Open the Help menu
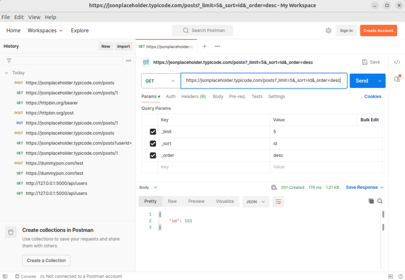The height and width of the screenshot is (280, 405). pyautogui.click(x=50, y=17)
